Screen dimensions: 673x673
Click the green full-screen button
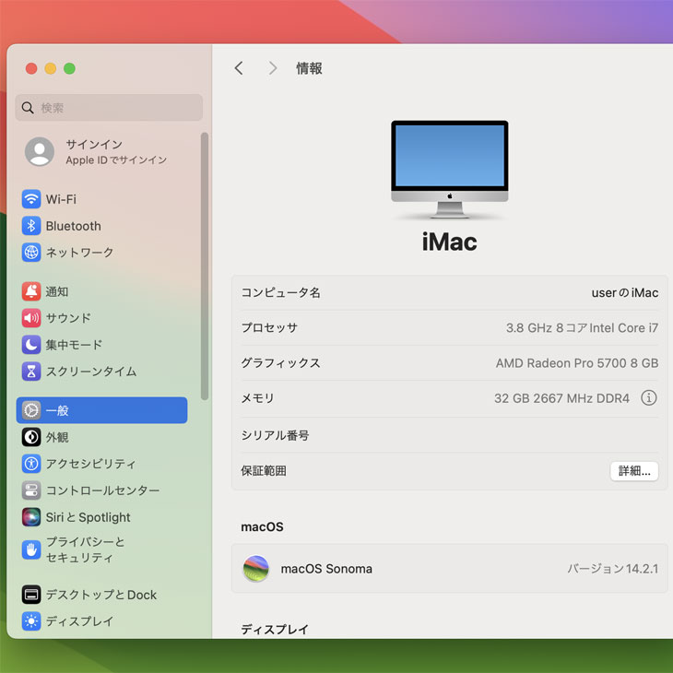tap(69, 68)
